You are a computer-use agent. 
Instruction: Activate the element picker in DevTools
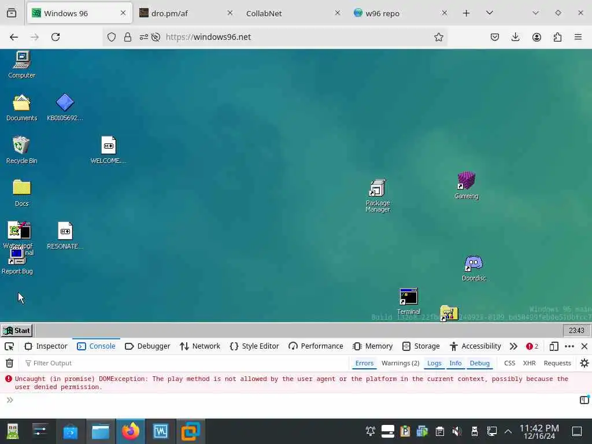coord(9,346)
